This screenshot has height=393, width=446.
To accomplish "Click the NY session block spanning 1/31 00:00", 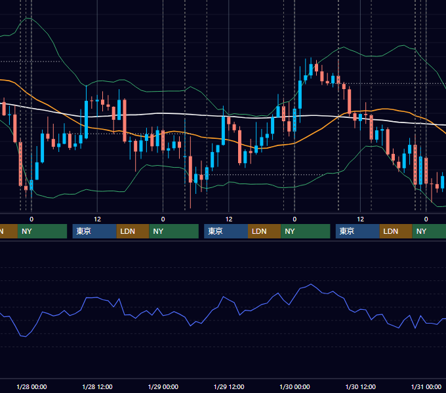I will 429,231.
